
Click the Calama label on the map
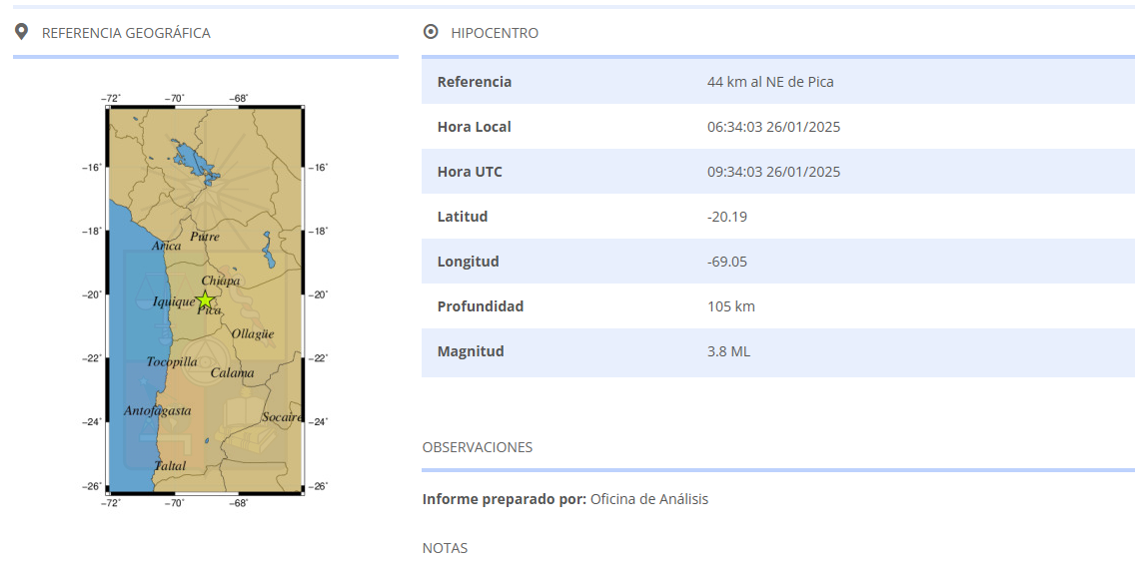(x=232, y=373)
